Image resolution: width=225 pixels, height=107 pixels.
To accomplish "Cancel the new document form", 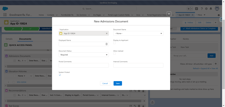I will 105,83.
